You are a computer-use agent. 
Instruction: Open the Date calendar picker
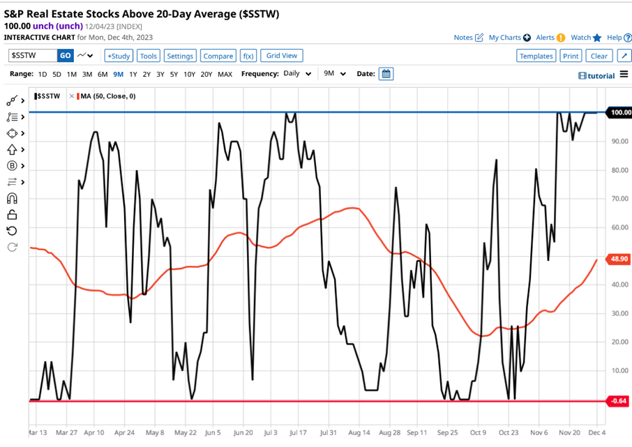(385, 73)
